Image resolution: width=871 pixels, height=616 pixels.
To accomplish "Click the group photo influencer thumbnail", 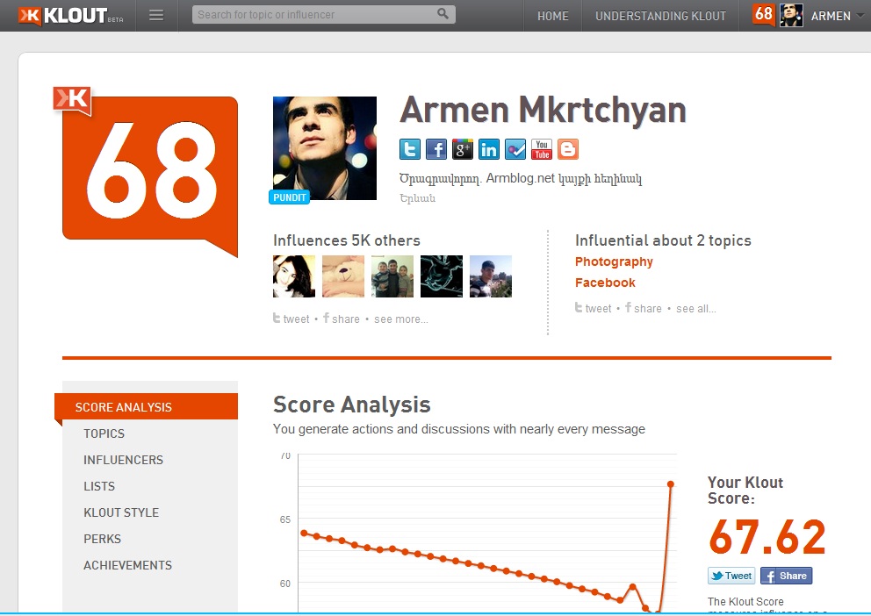I will [392, 276].
